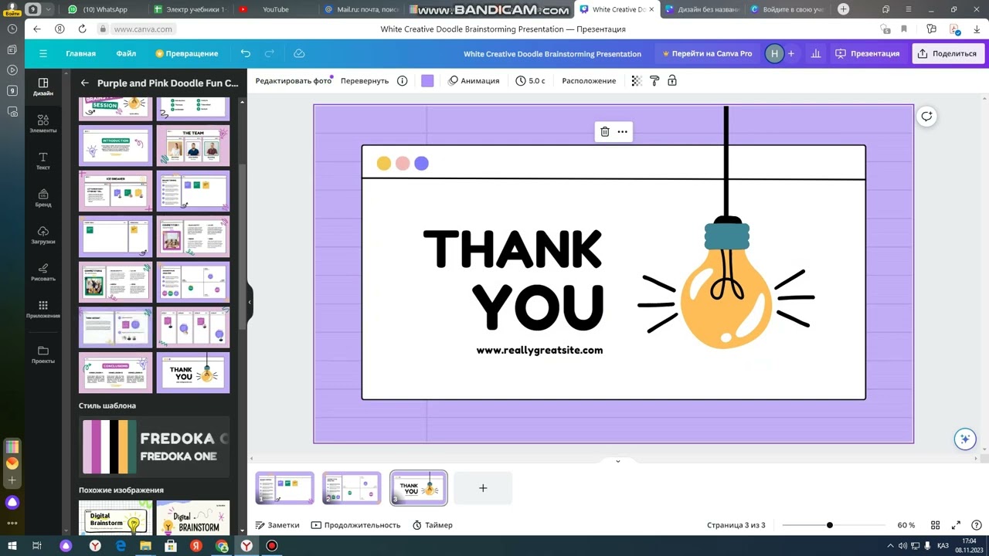Click the rotate refresh icon beside canvas
The height and width of the screenshot is (556, 989).
click(x=926, y=117)
